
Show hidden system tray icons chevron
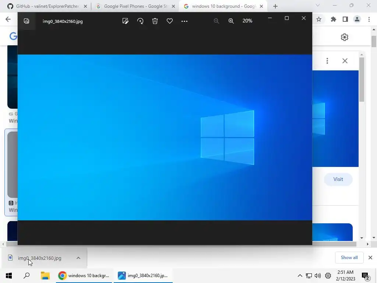pyautogui.click(x=300, y=276)
